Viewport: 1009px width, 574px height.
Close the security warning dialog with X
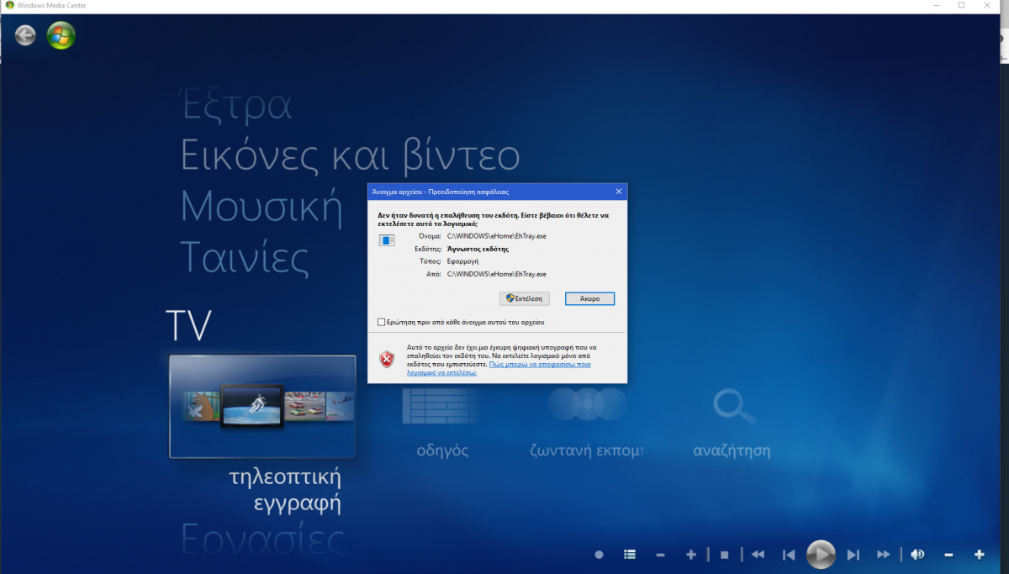pos(618,192)
